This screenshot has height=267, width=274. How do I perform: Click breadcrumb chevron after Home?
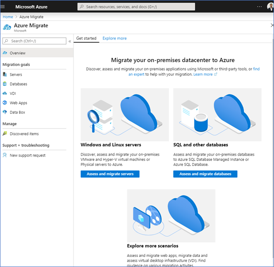coord(16,17)
